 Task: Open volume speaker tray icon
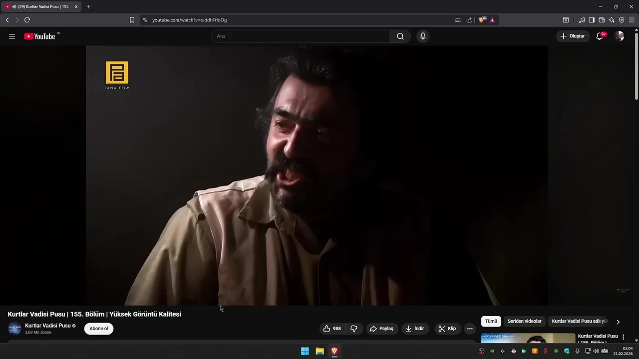(596, 351)
